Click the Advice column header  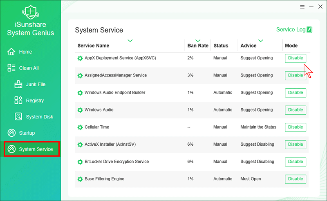[249, 46]
